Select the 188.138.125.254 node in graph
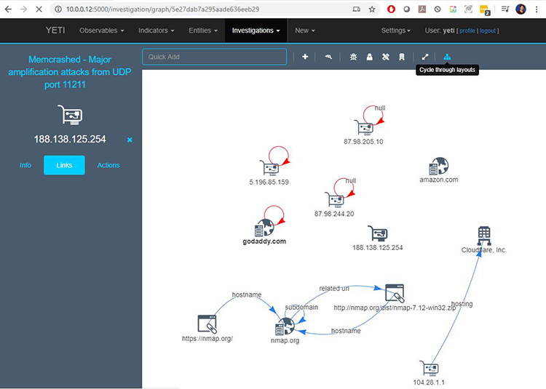The image size is (546, 389). 378,233
